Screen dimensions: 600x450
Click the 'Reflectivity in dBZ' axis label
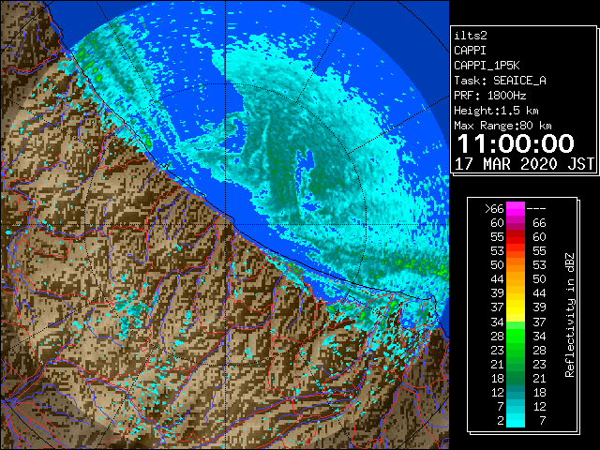pyautogui.click(x=570, y=315)
